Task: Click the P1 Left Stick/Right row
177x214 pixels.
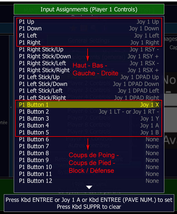Action: [89, 98]
